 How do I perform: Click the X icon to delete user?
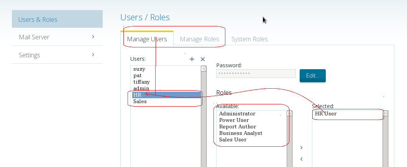pos(203,59)
